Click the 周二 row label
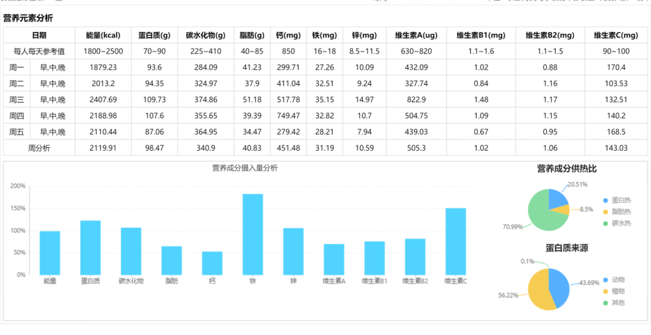651x335 pixels. point(17,84)
